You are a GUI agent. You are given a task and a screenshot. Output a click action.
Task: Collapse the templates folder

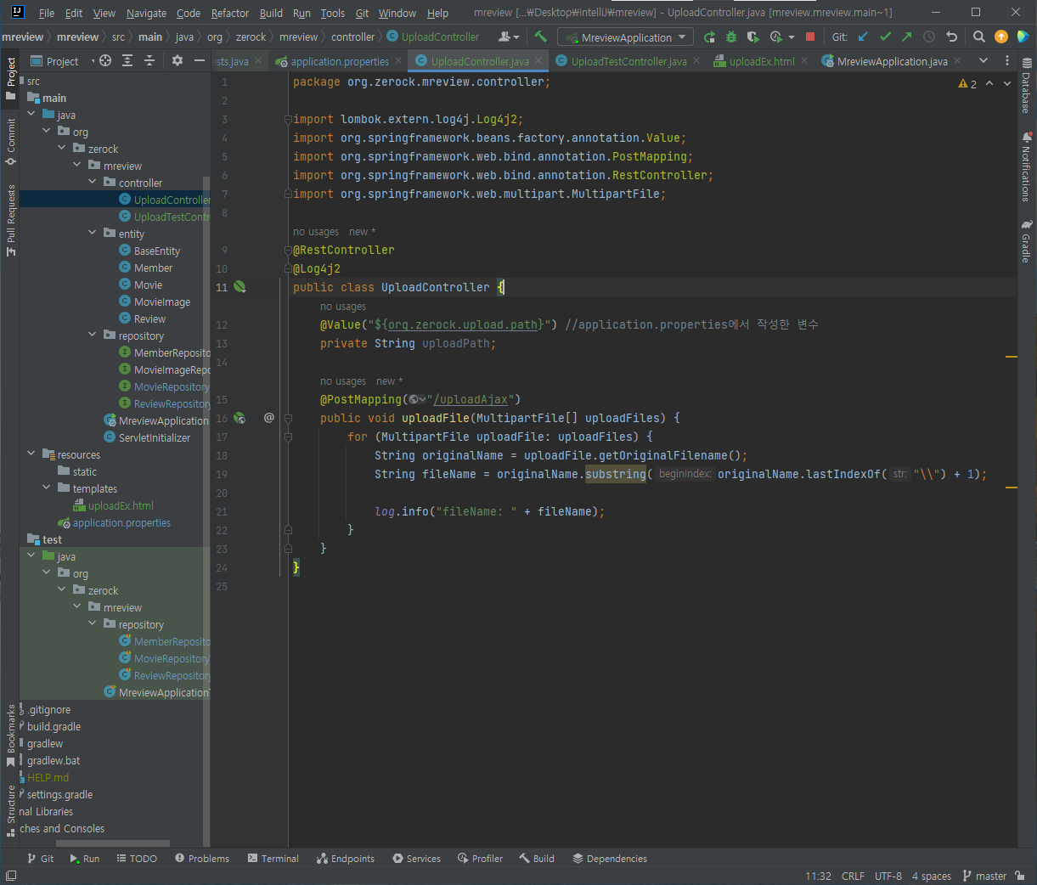tap(47, 488)
